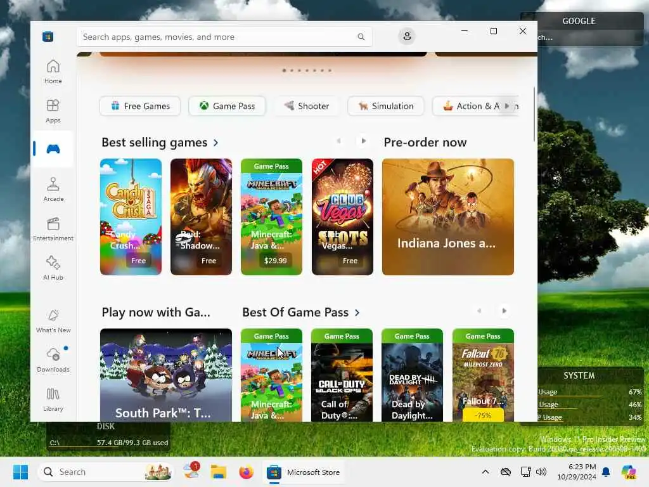
Task: Select the Gaming controller sidebar icon
Action: [53, 148]
